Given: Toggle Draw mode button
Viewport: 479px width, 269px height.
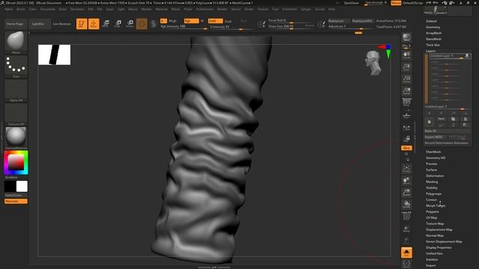Looking at the screenshot, I should [x=94, y=24].
